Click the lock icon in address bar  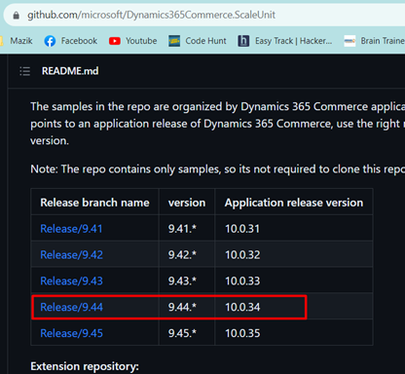click(16, 15)
